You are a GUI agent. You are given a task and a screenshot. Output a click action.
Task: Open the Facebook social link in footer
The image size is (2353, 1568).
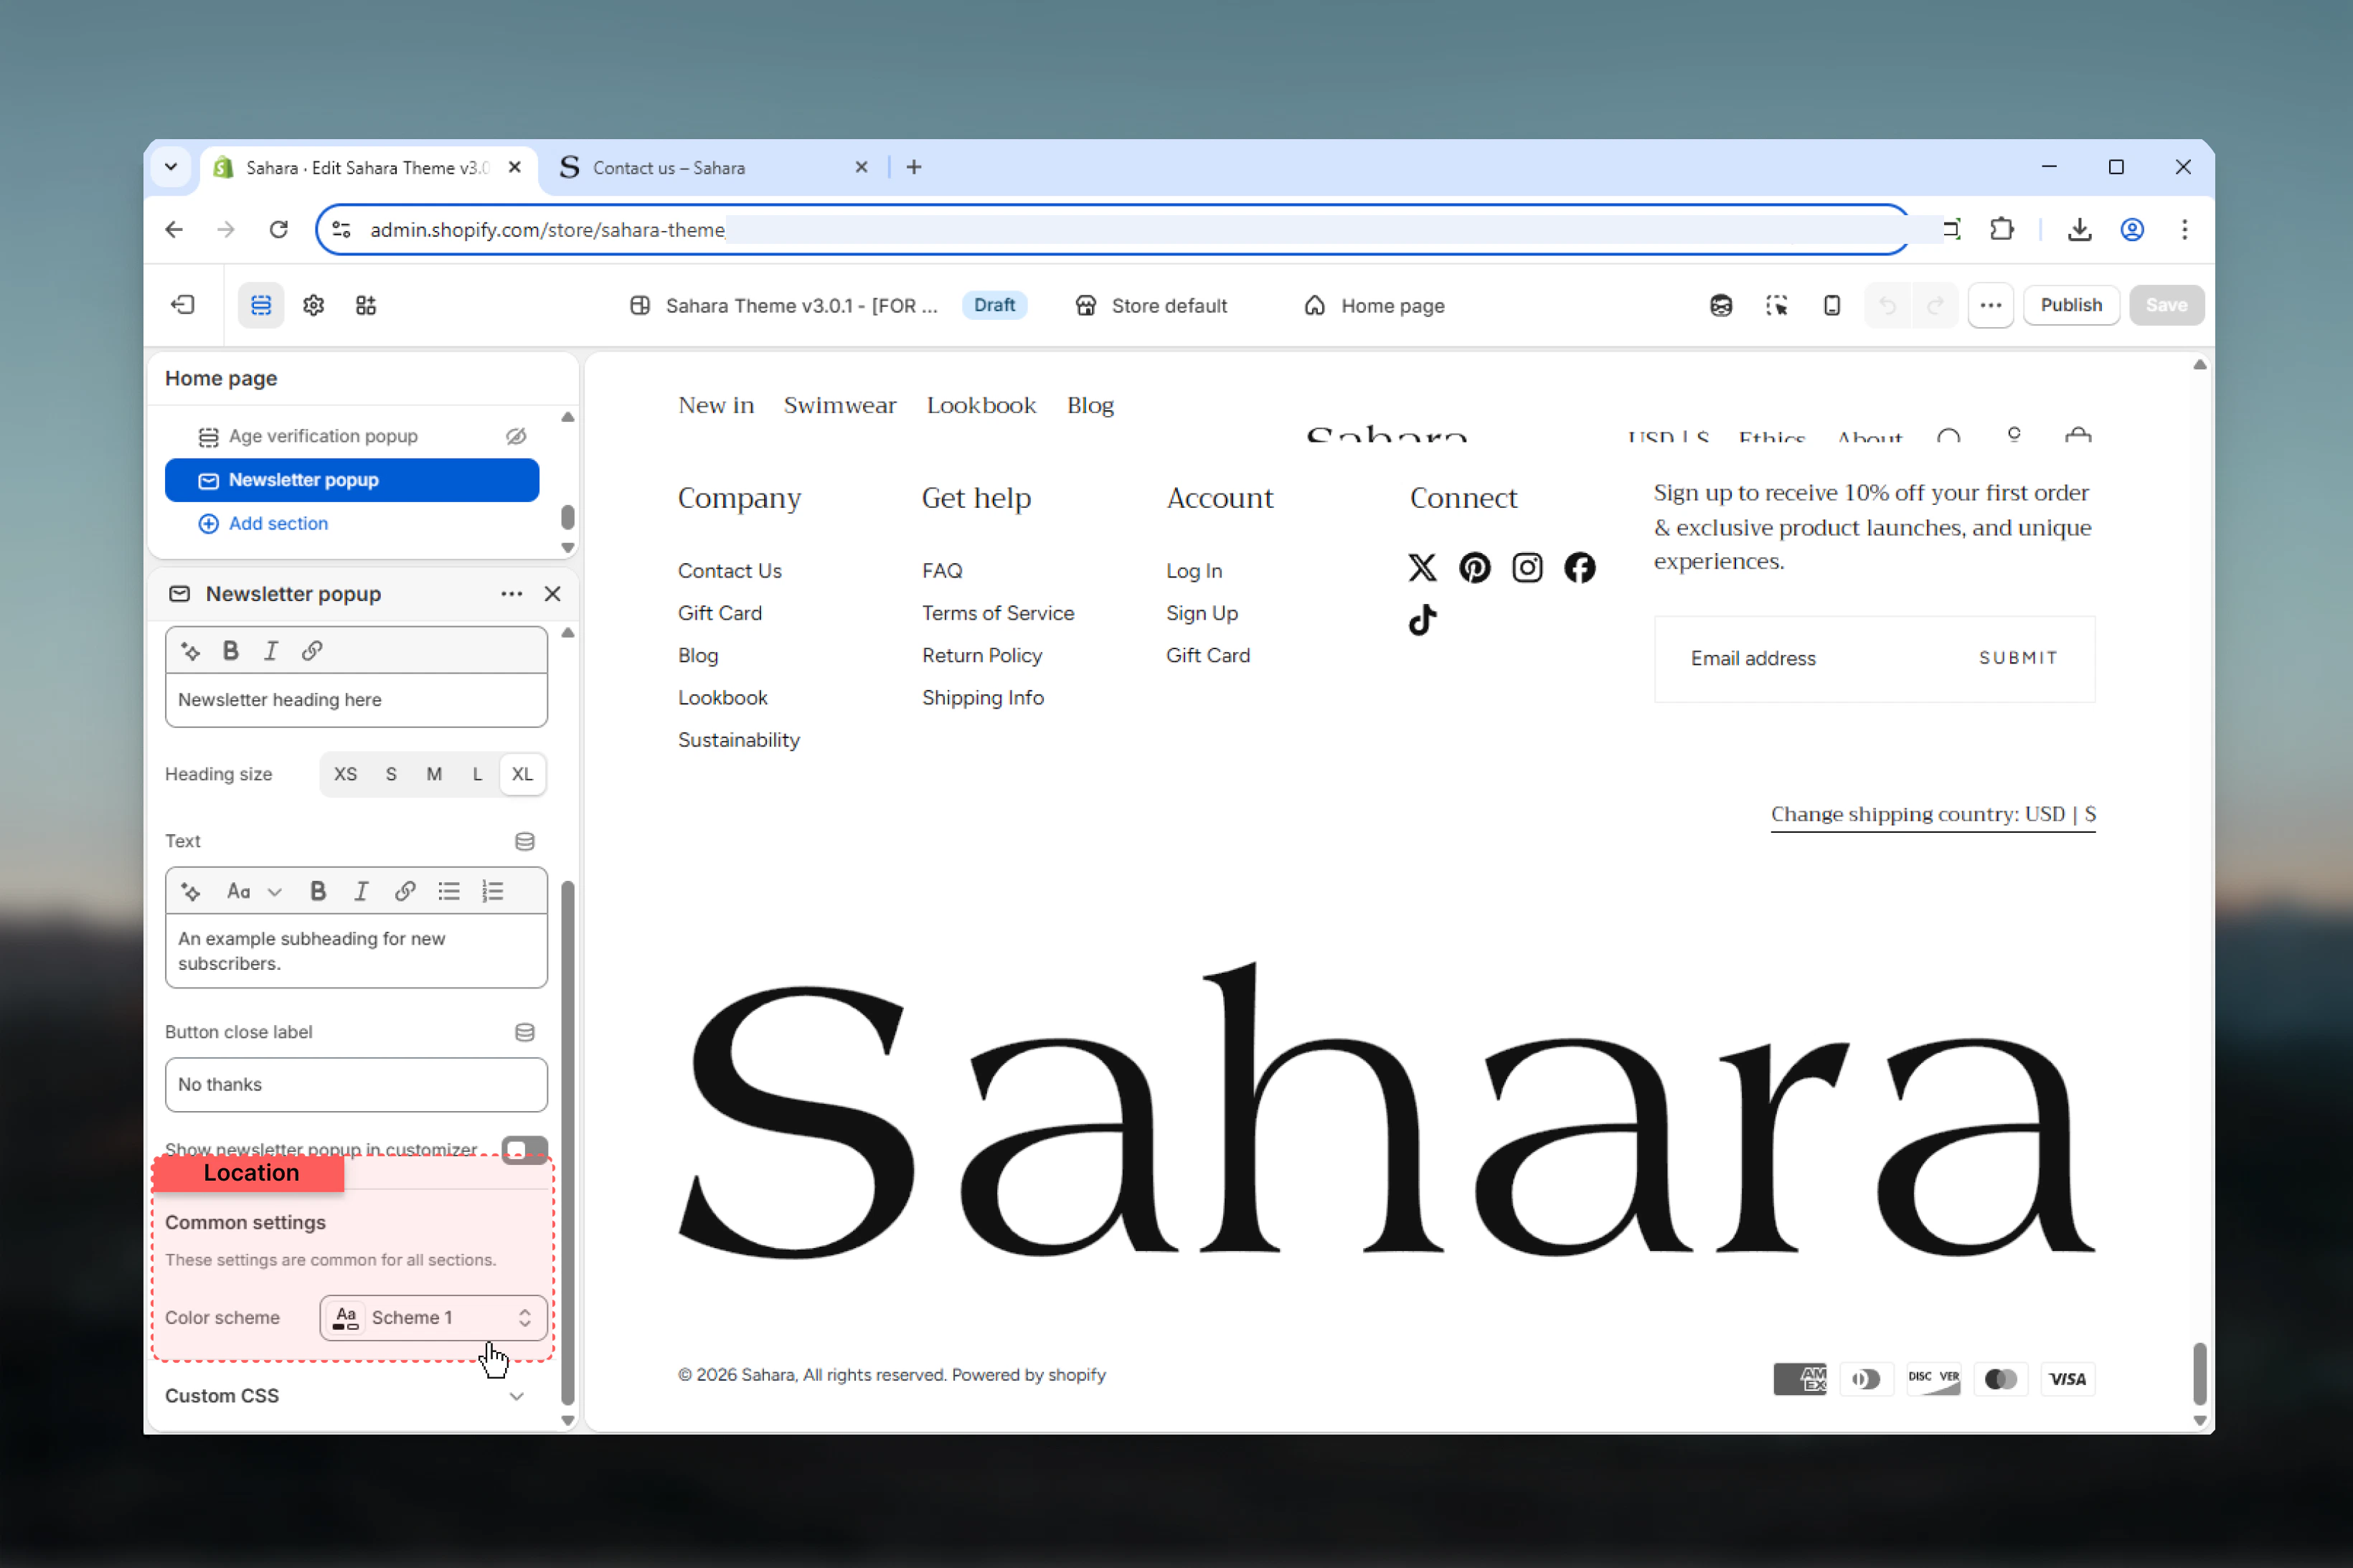(x=1579, y=568)
